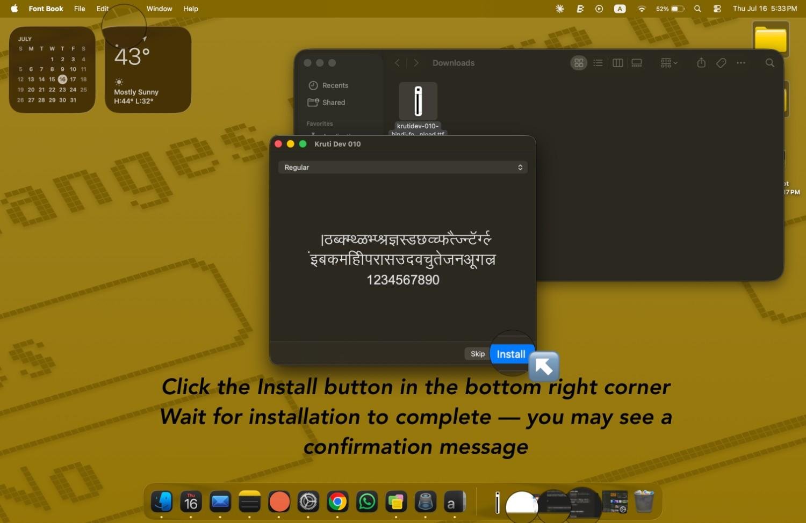806x523 pixels.
Task: Open the Apple menu
Action: coord(15,9)
